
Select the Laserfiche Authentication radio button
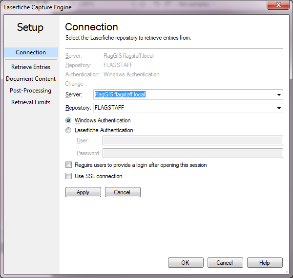click(x=68, y=130)
